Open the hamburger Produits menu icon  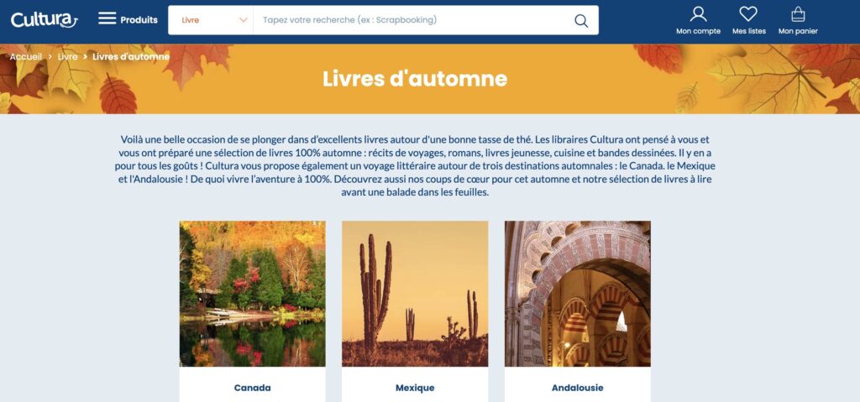click(107, 18)
